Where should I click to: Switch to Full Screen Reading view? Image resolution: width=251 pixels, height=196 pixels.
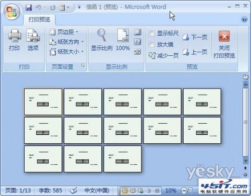133,190
